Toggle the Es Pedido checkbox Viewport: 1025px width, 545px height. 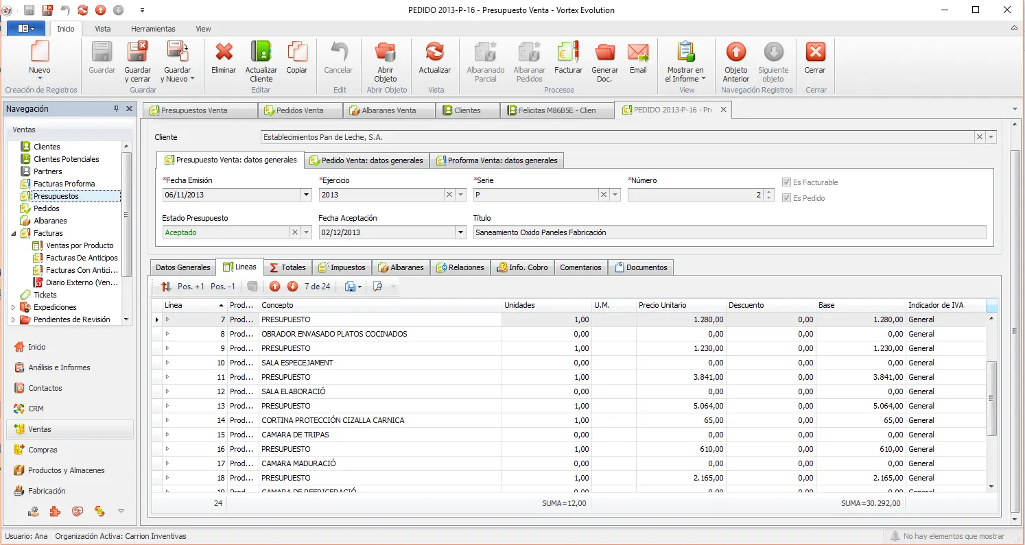tap(787, 198)
